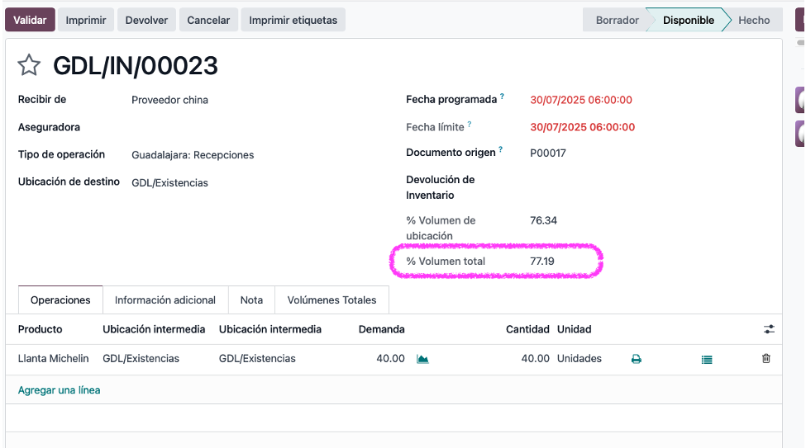Open the Nota tab

coord(251,299)
